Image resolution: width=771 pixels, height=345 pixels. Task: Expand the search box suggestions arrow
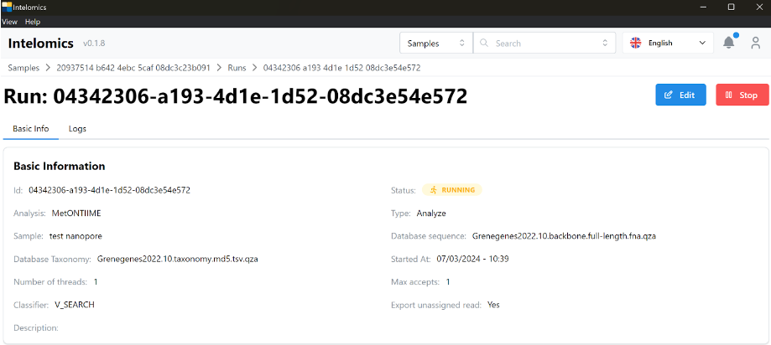point(605,43)
